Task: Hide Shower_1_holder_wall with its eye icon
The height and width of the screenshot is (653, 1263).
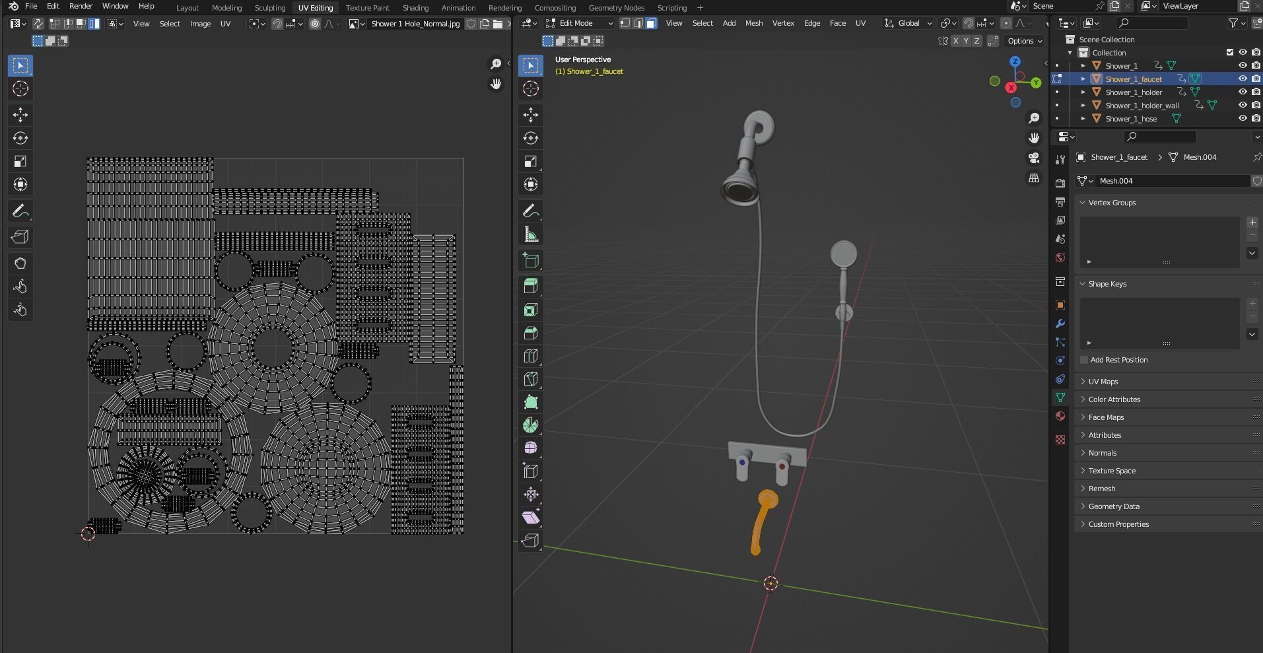Action: (1243, 105)
